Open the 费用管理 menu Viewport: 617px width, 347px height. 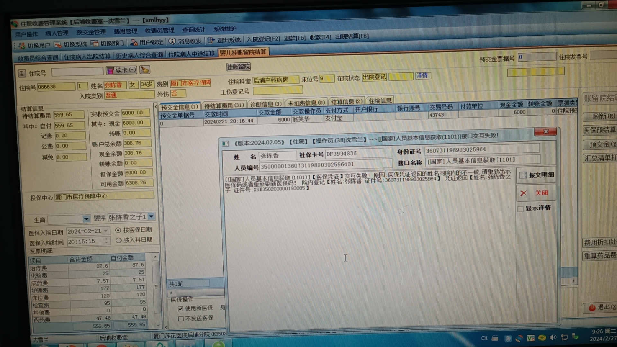125,31
